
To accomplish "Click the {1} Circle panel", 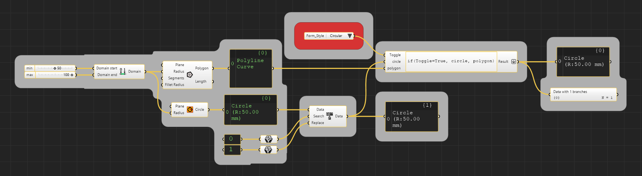I will pyautogui.click(x=411, y=116).
